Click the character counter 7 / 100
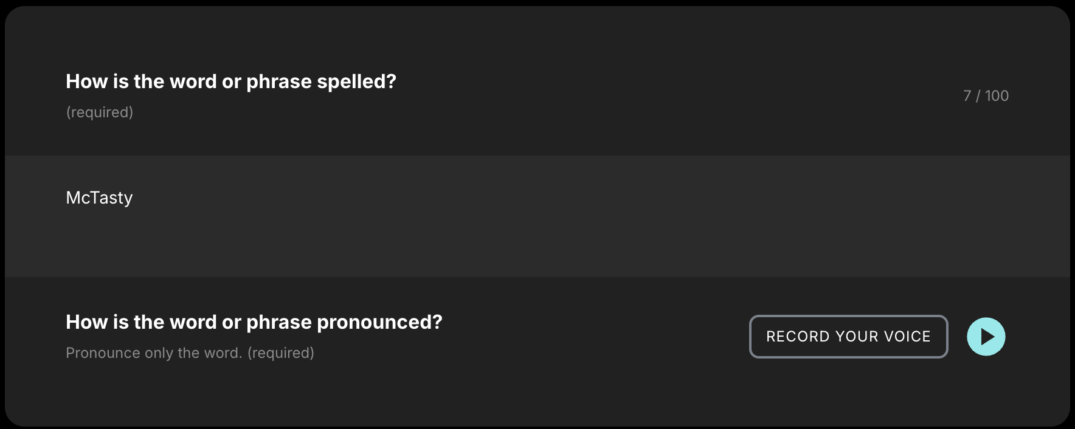Screen dimensions: 1075x429 (986, 96)
